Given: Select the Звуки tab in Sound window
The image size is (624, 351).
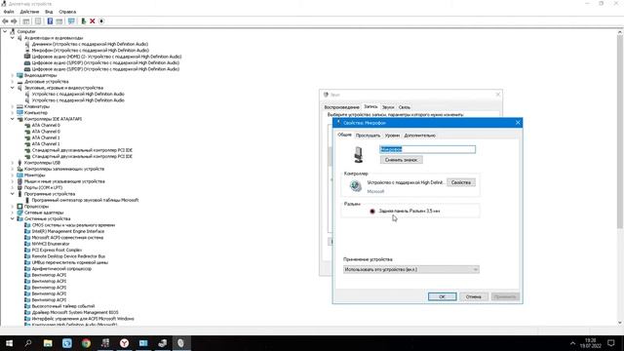Looking at the screenshot, I should (x=388, y=107).
